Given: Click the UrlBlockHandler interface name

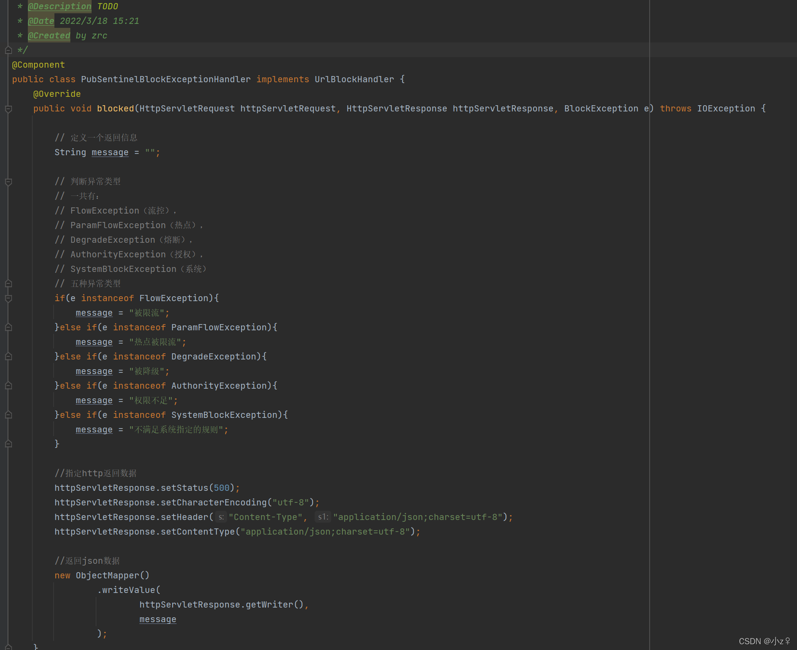Looking at the screenshot, I should (354, 80).
